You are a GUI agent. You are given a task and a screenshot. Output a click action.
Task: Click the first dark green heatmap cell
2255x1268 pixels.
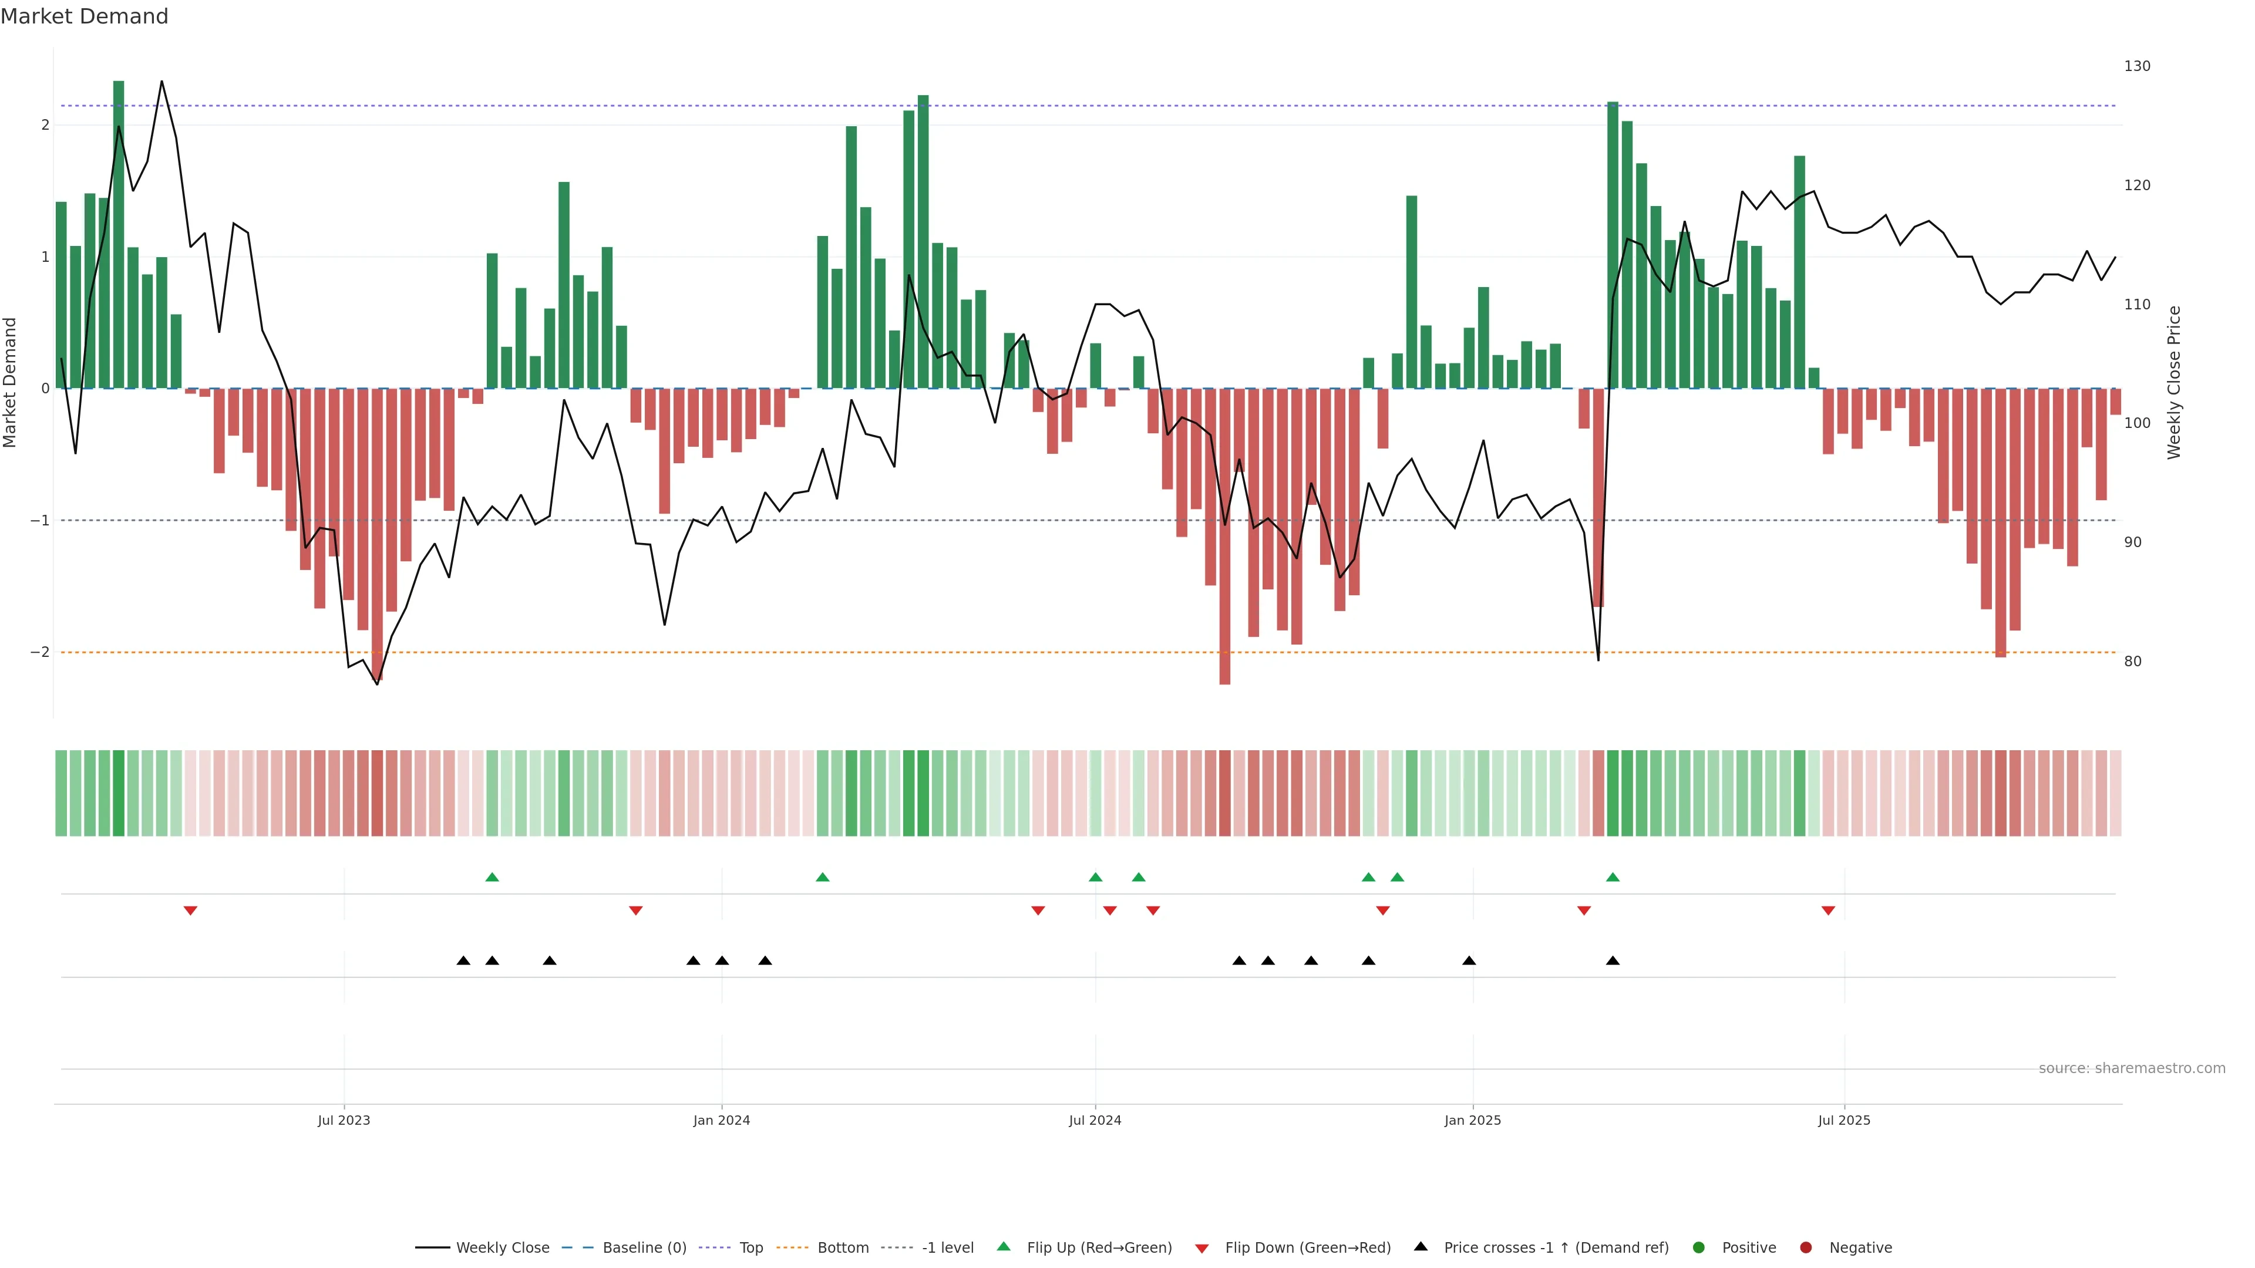pos(118,793)
